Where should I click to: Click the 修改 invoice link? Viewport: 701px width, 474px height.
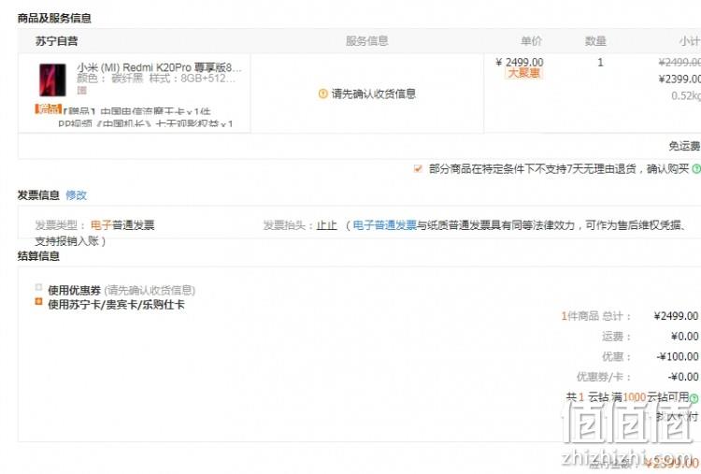pyautogui.click(x=76, y=195)
